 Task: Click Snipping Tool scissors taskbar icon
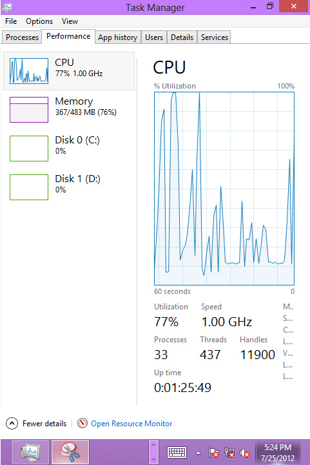pyautogui.click(x=70, y=452)
